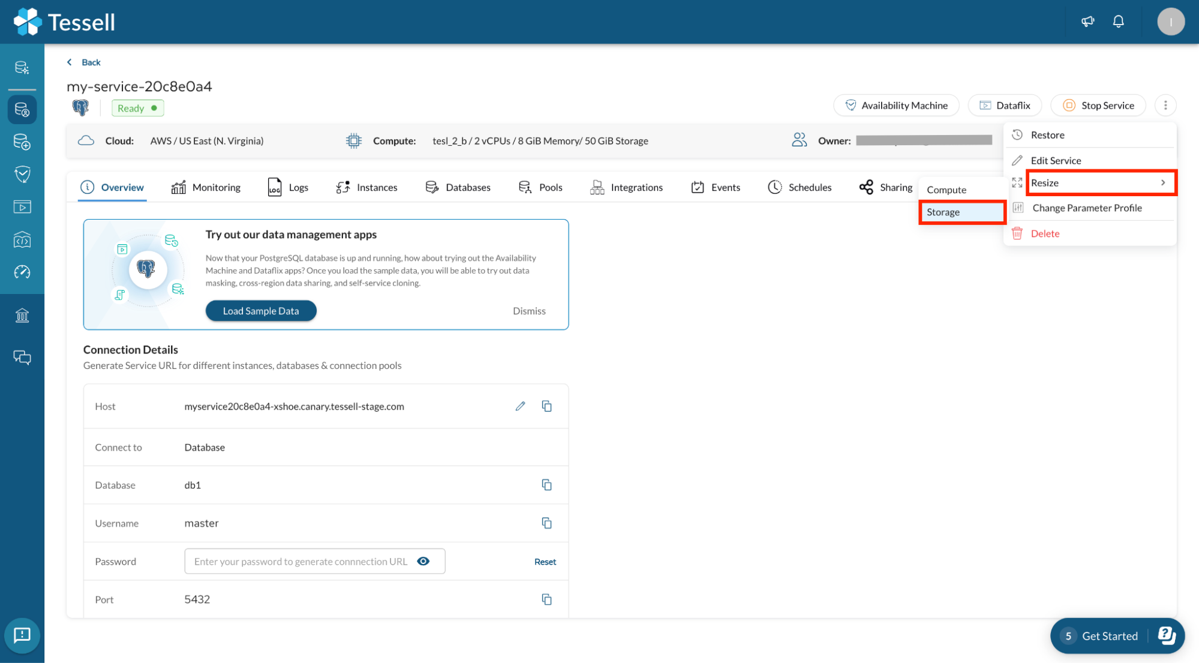Select the highlighted My Services sidebar icon
This screenshot has width=1199, height=663.
click(22, 110)
